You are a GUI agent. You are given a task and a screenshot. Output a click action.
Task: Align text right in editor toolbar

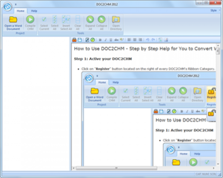(140, 40)
